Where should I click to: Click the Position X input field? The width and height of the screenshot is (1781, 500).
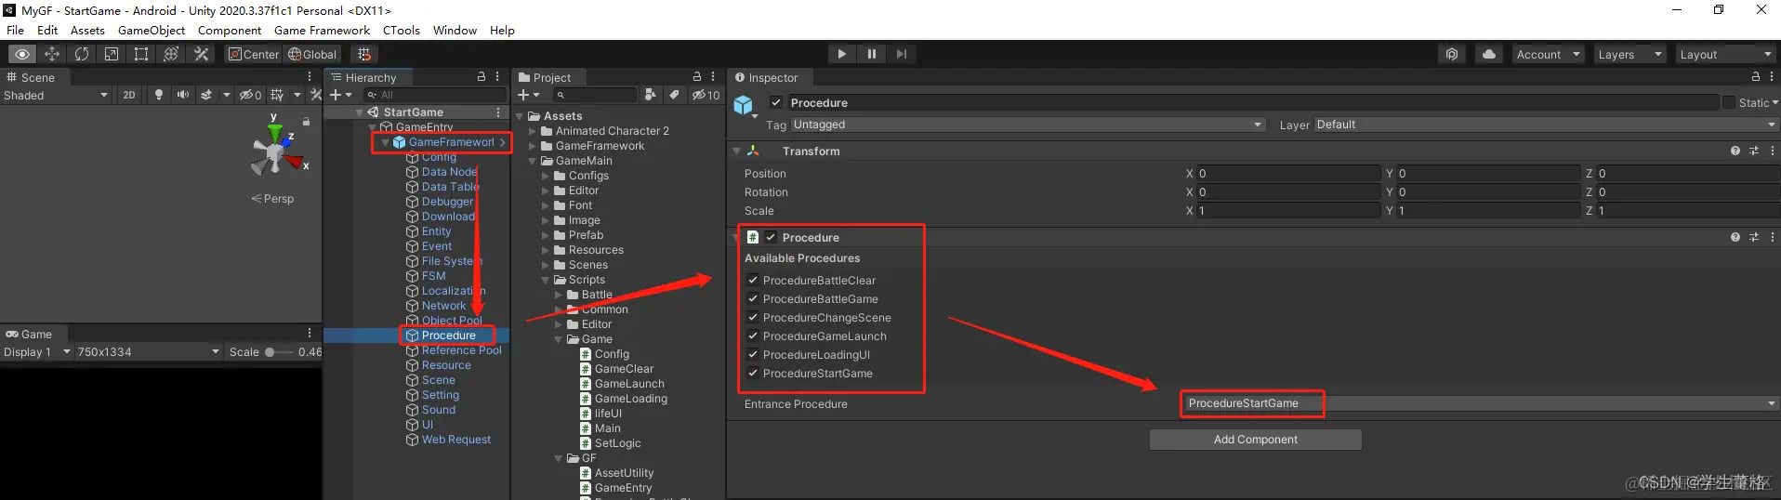pyautogui.click(x=1288, y=173)
